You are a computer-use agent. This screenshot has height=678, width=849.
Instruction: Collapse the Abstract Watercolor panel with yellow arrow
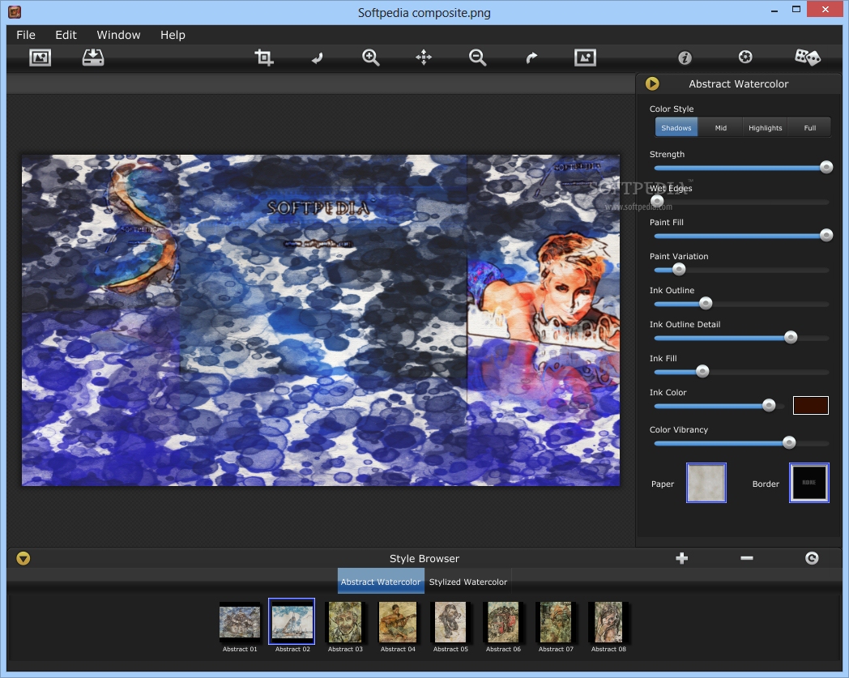652,83
